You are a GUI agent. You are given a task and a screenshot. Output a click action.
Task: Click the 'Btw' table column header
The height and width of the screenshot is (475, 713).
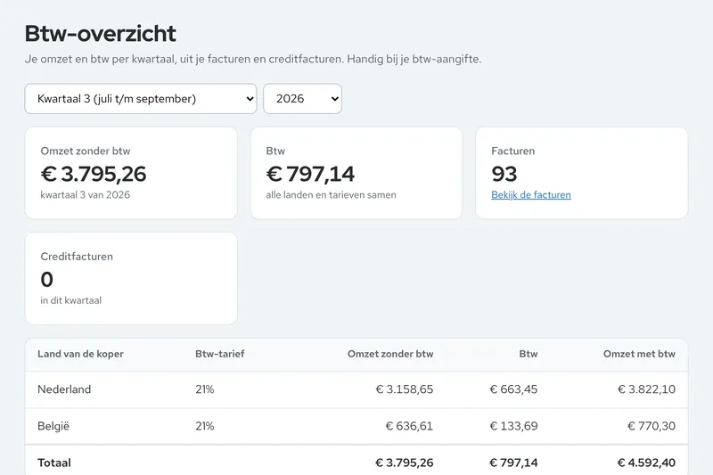[x=529, y=354]
